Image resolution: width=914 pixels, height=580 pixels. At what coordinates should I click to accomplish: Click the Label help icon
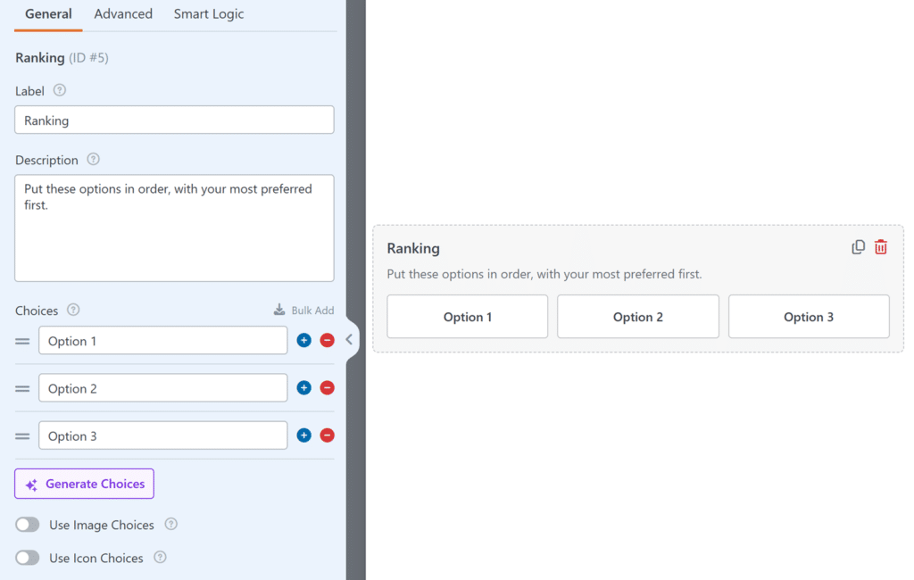pos(60,90)
